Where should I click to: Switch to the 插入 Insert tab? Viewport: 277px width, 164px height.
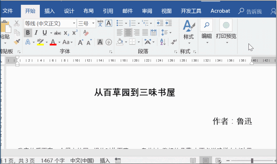tap(49, 11)
